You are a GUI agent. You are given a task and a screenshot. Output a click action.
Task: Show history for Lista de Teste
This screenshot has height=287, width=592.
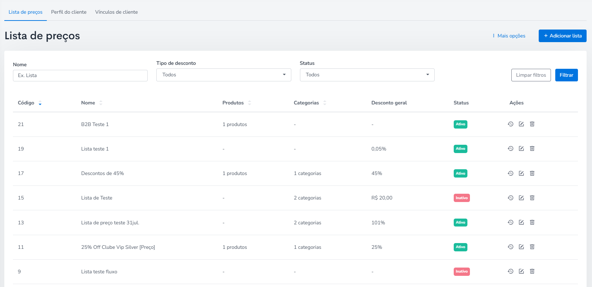pyautogui.click(x=511, y=198)
